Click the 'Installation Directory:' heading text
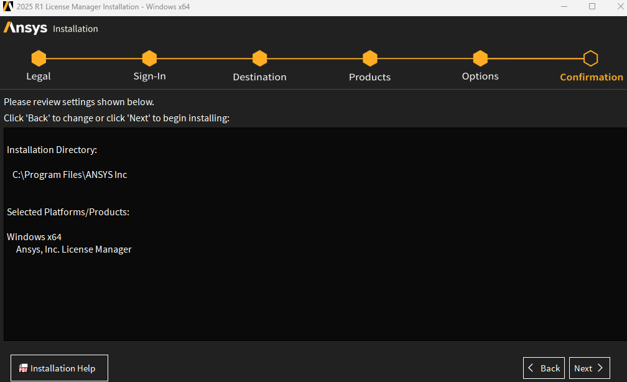Screen dimensions: 627x382 52,150
